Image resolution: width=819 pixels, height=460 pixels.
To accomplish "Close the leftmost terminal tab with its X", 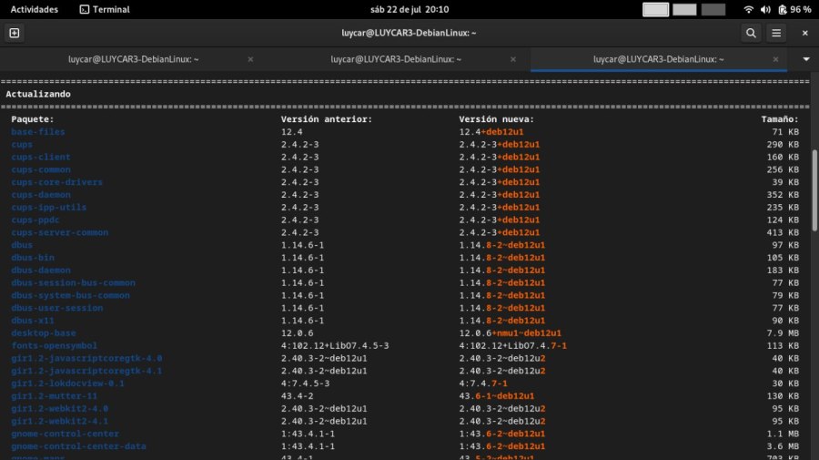I will (250, 59).
